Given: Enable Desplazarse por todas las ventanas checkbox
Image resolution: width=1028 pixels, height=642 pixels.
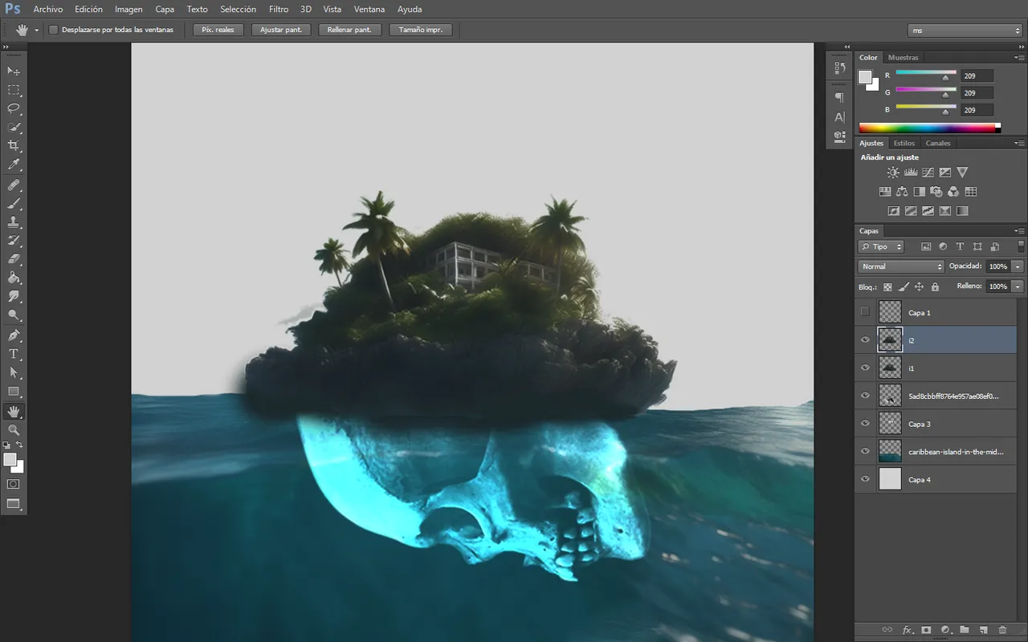Looking at the screenshot, I should (54, 30).
